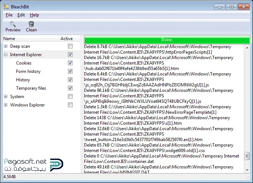Expand the System tree node

[x=5, y=97]
